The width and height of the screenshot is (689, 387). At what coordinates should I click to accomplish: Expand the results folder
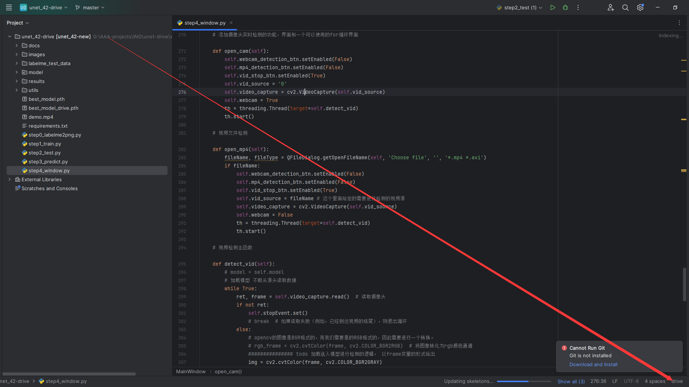click(16, 81)
